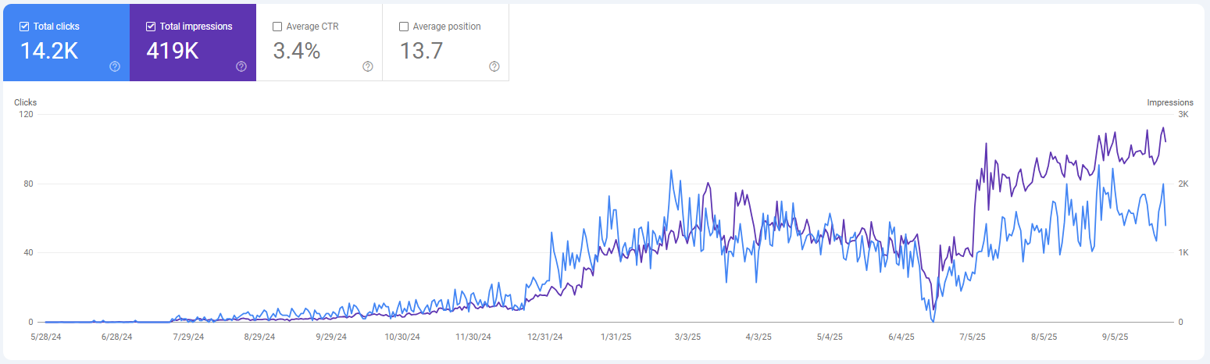The width and height of the screenshot is (1210, 364).
Task: Click the Clicks axis title on left
Action: (x=26, y=102)
